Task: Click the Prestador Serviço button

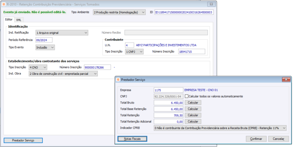Action: tap(23, 140)
